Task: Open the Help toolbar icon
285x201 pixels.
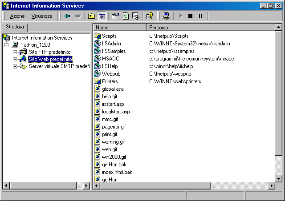Action: (x=150, y=16)
